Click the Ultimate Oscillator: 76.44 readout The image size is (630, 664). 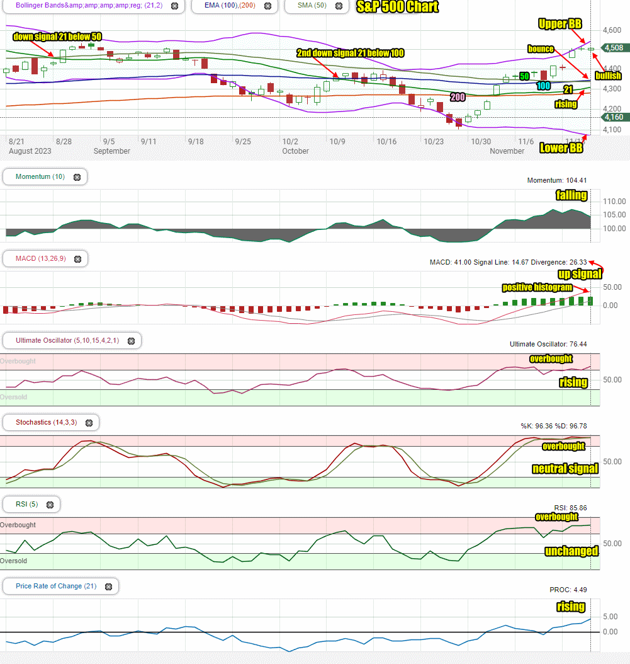548,344
